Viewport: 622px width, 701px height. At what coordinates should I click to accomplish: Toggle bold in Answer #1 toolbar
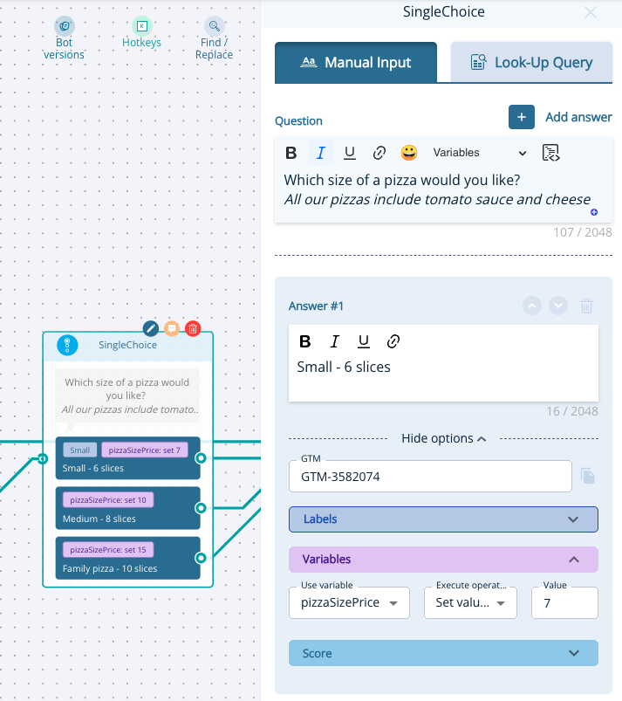coord(305,341)
